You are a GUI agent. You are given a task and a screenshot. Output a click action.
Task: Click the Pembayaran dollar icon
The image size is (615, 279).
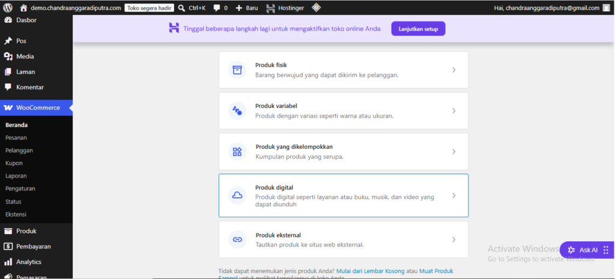pyautogui.click(x=8, y=247)
